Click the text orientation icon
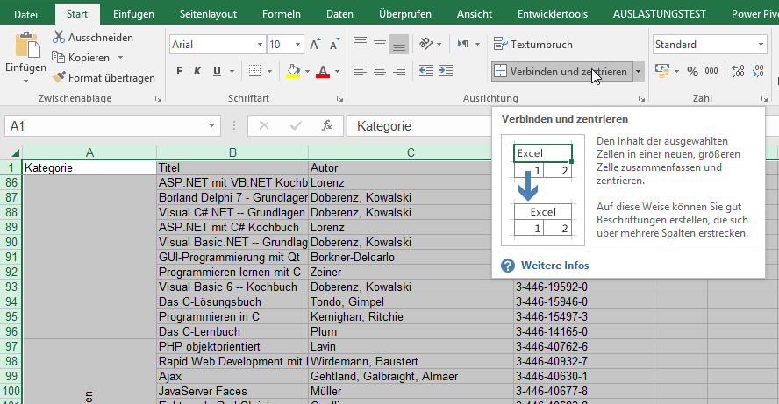779x404 pixels. (x=426, y=44)
